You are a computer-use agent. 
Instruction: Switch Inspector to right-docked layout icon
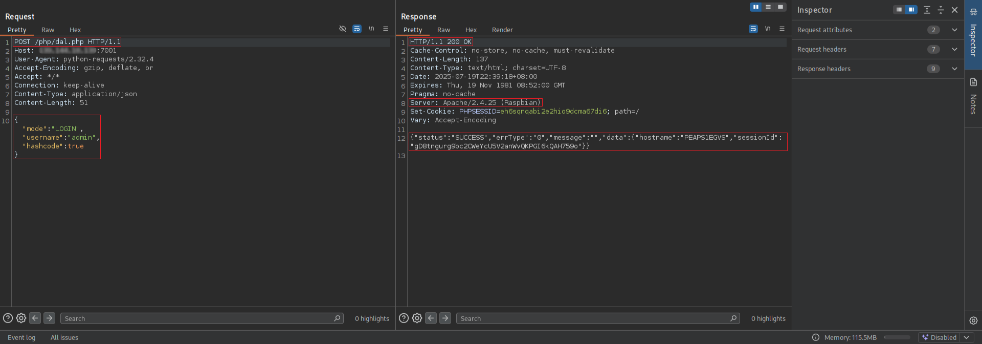click(x=911, y=10)
